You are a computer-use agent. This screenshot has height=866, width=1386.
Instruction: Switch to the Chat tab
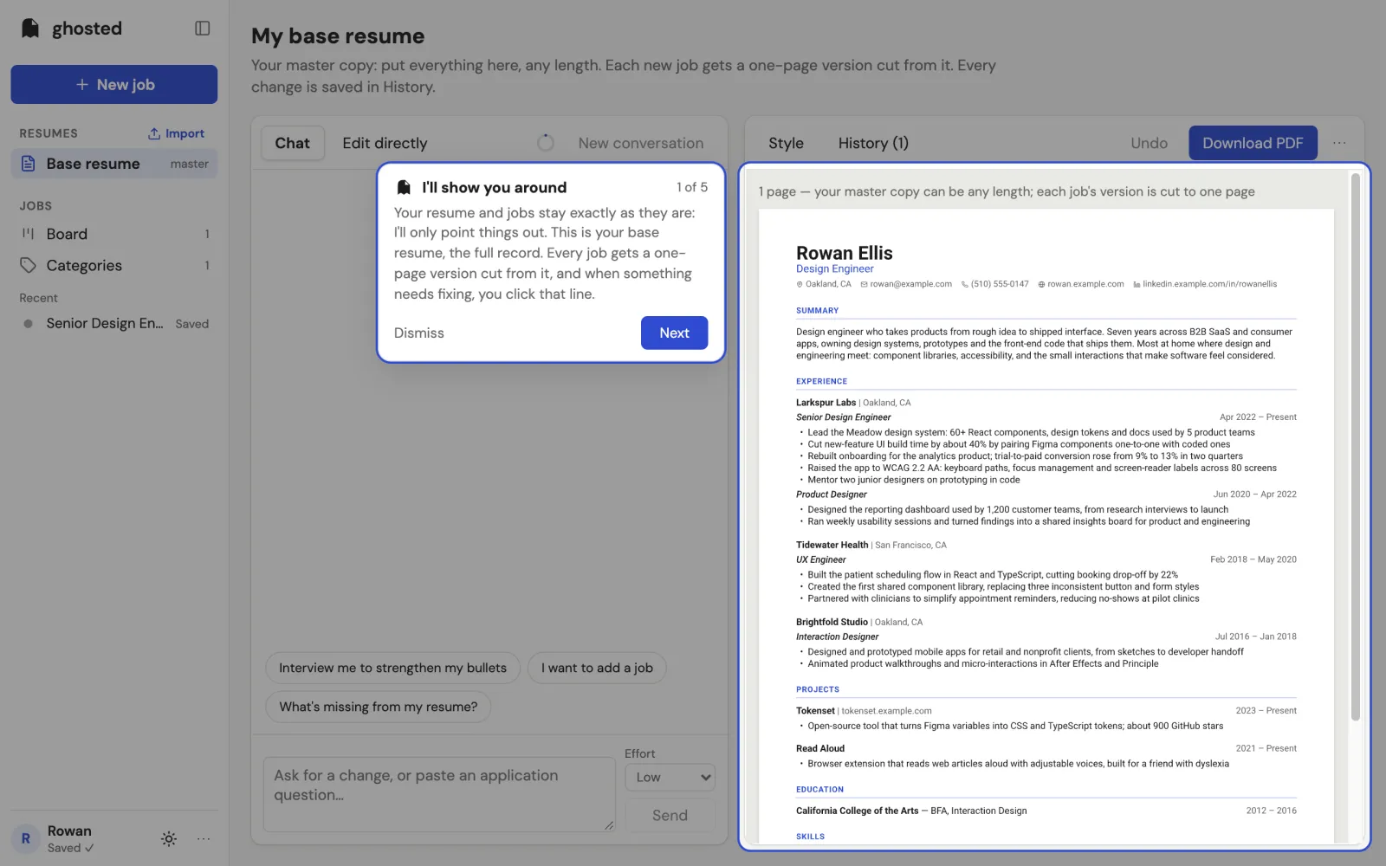coord(293,143)
